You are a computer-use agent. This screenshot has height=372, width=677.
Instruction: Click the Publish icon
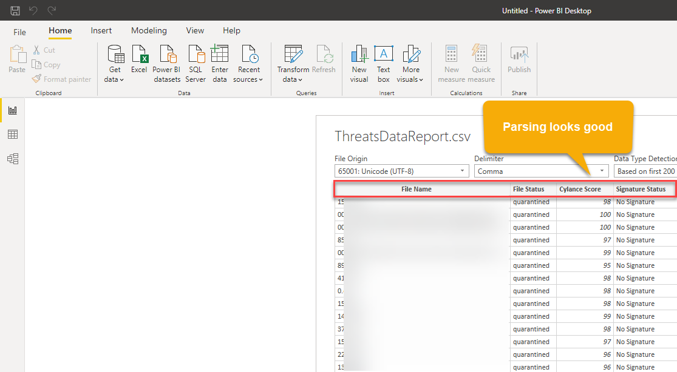519,55
